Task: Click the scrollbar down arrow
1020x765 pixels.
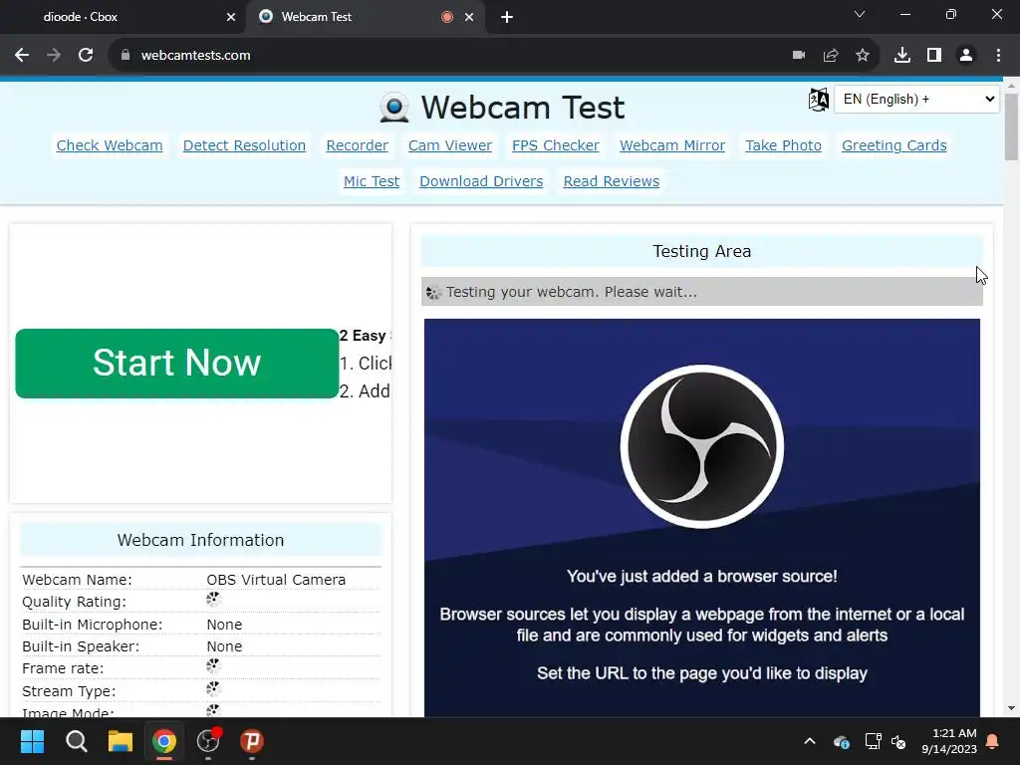Action: (x=1011, y=708)
